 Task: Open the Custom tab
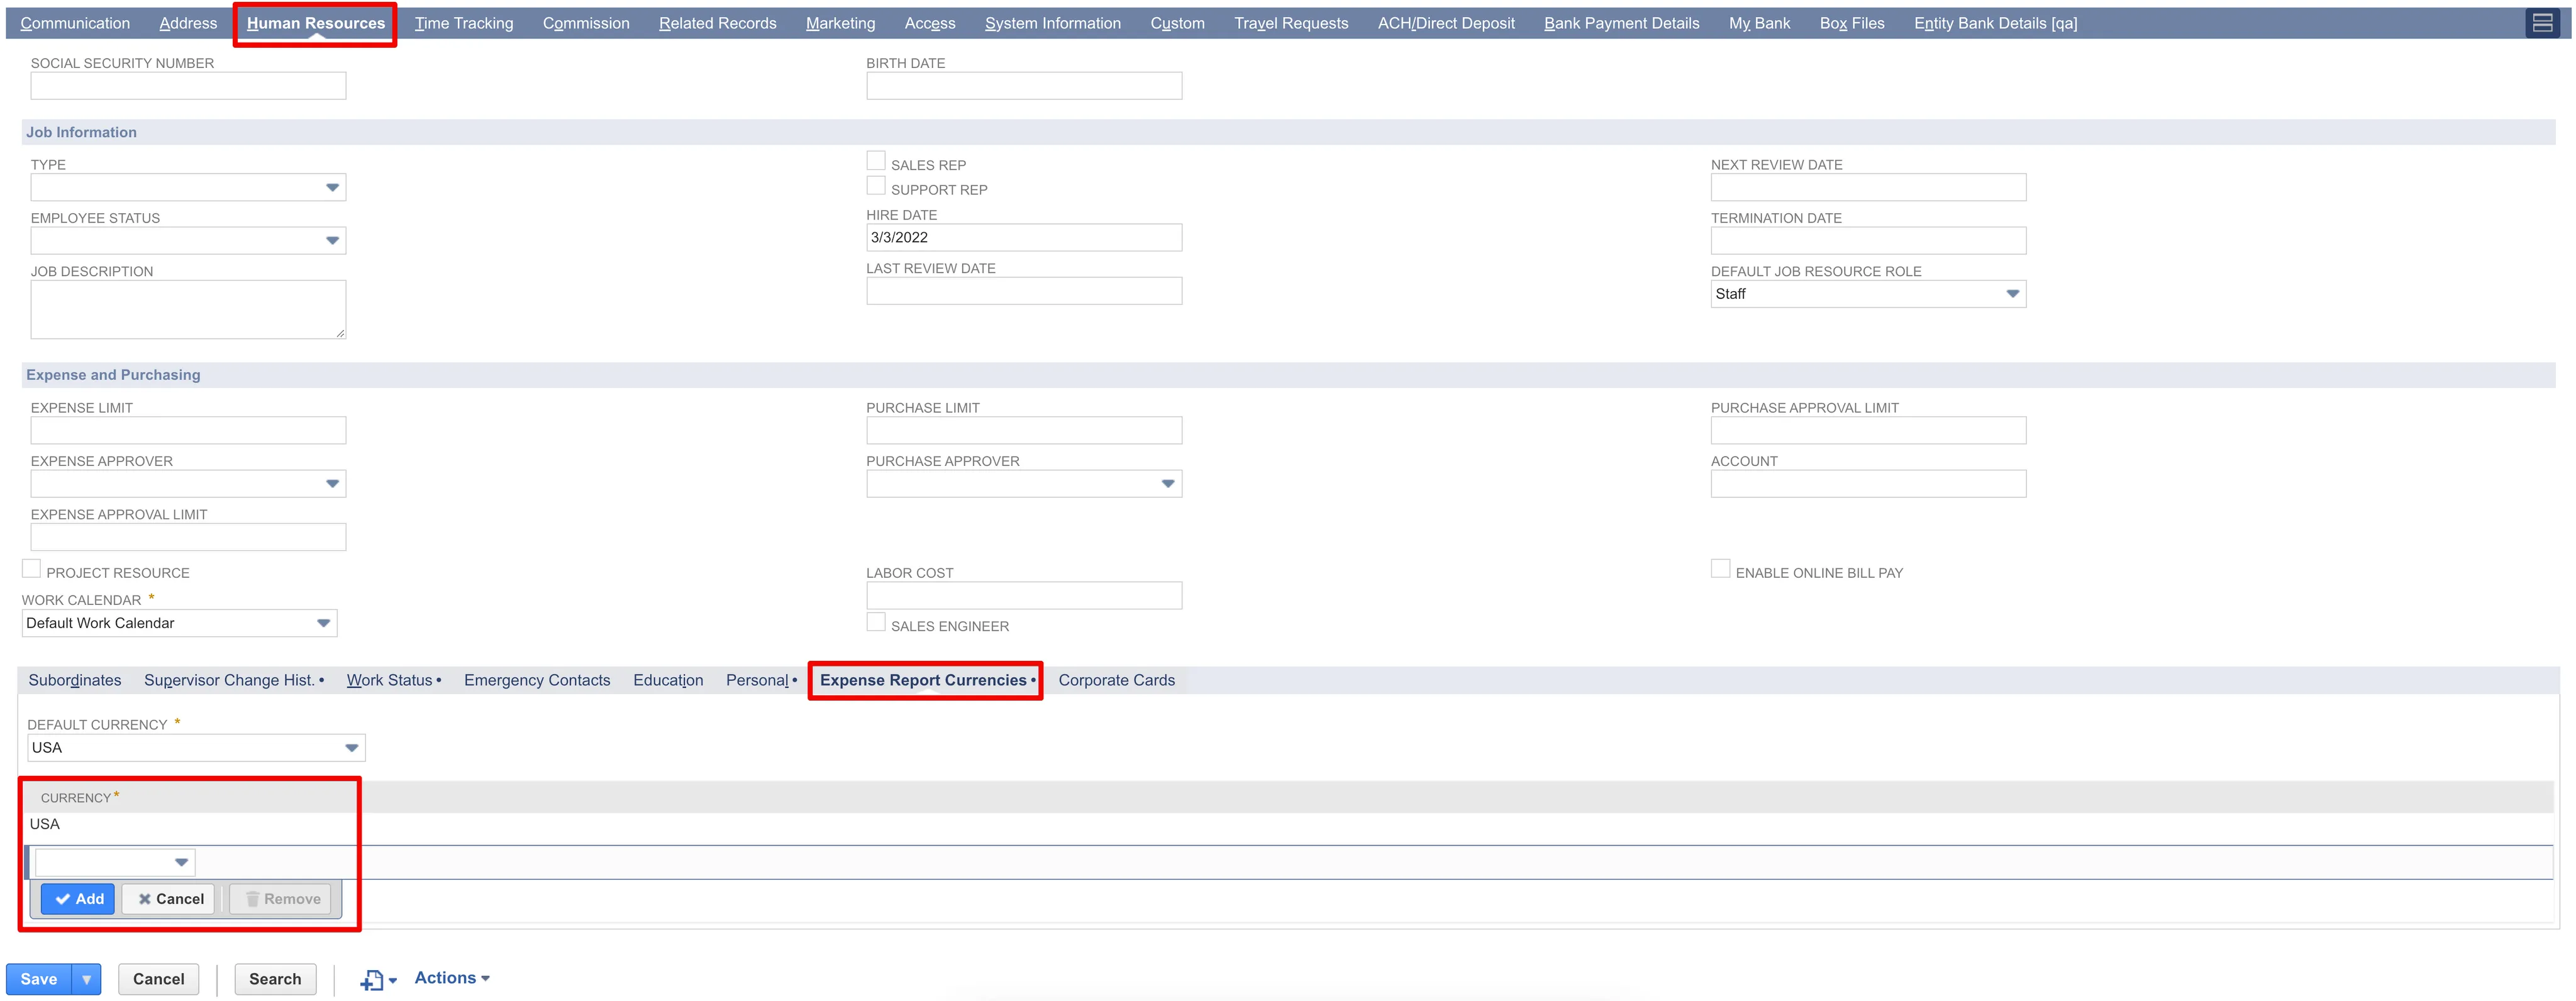(x=1177, y=23)
